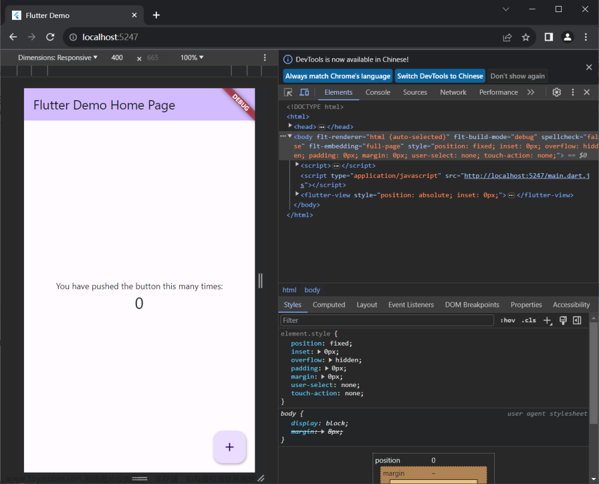
Task: Click the viewport height field 665
Action: (152, 58)
